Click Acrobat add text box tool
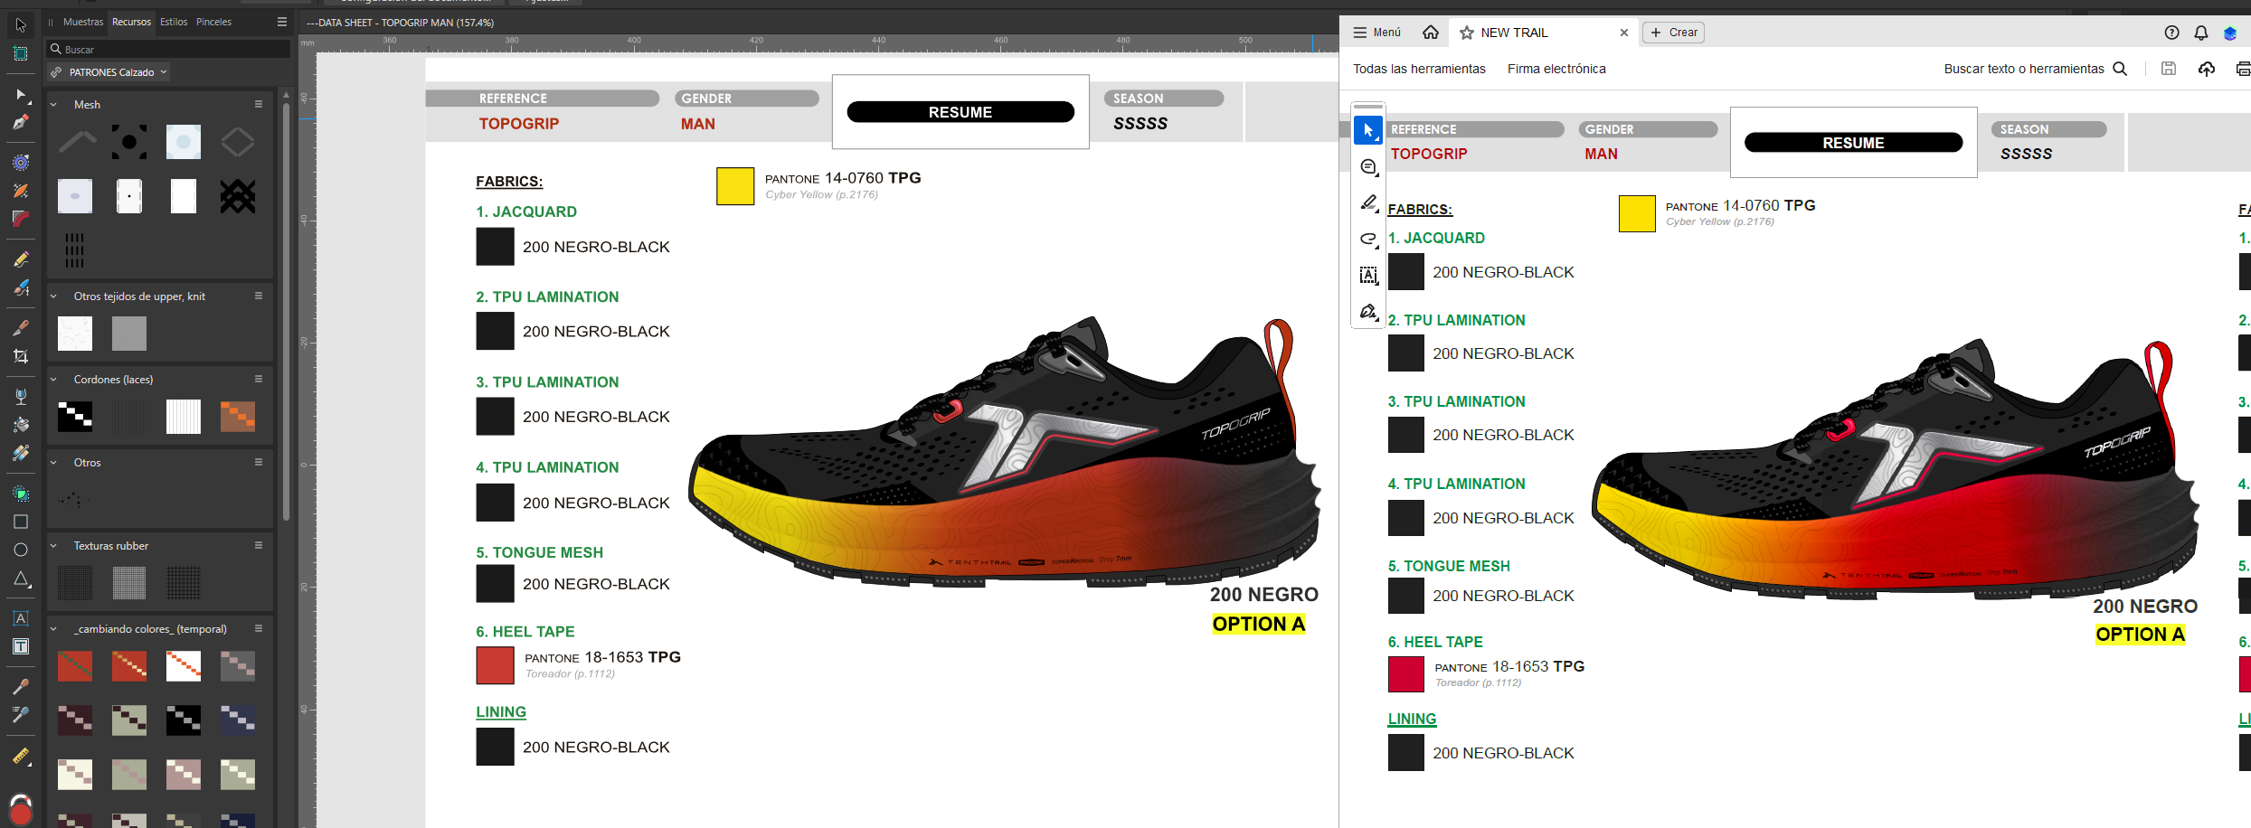Image resolution: width=2251 pixels, height=828 pixels. (x=1368, y=276)
